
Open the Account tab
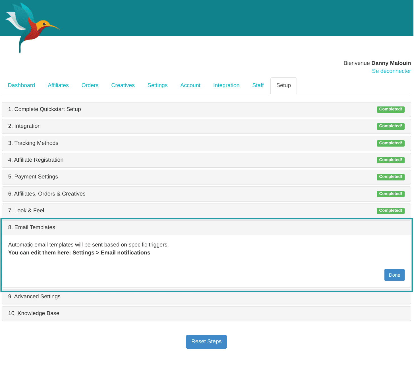(190, 85)
